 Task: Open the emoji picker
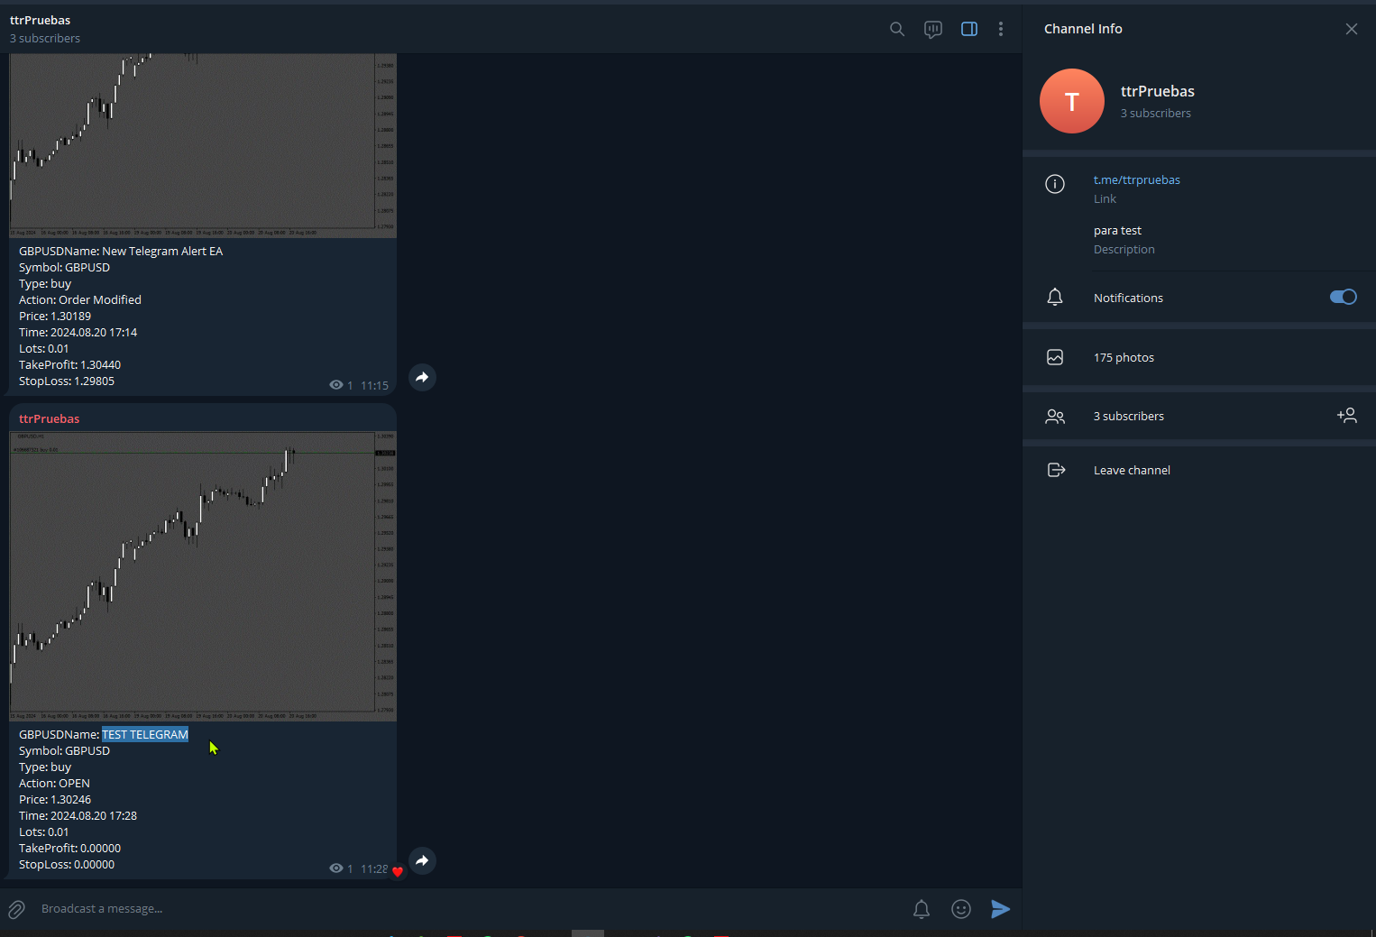(x=961, y=909)
